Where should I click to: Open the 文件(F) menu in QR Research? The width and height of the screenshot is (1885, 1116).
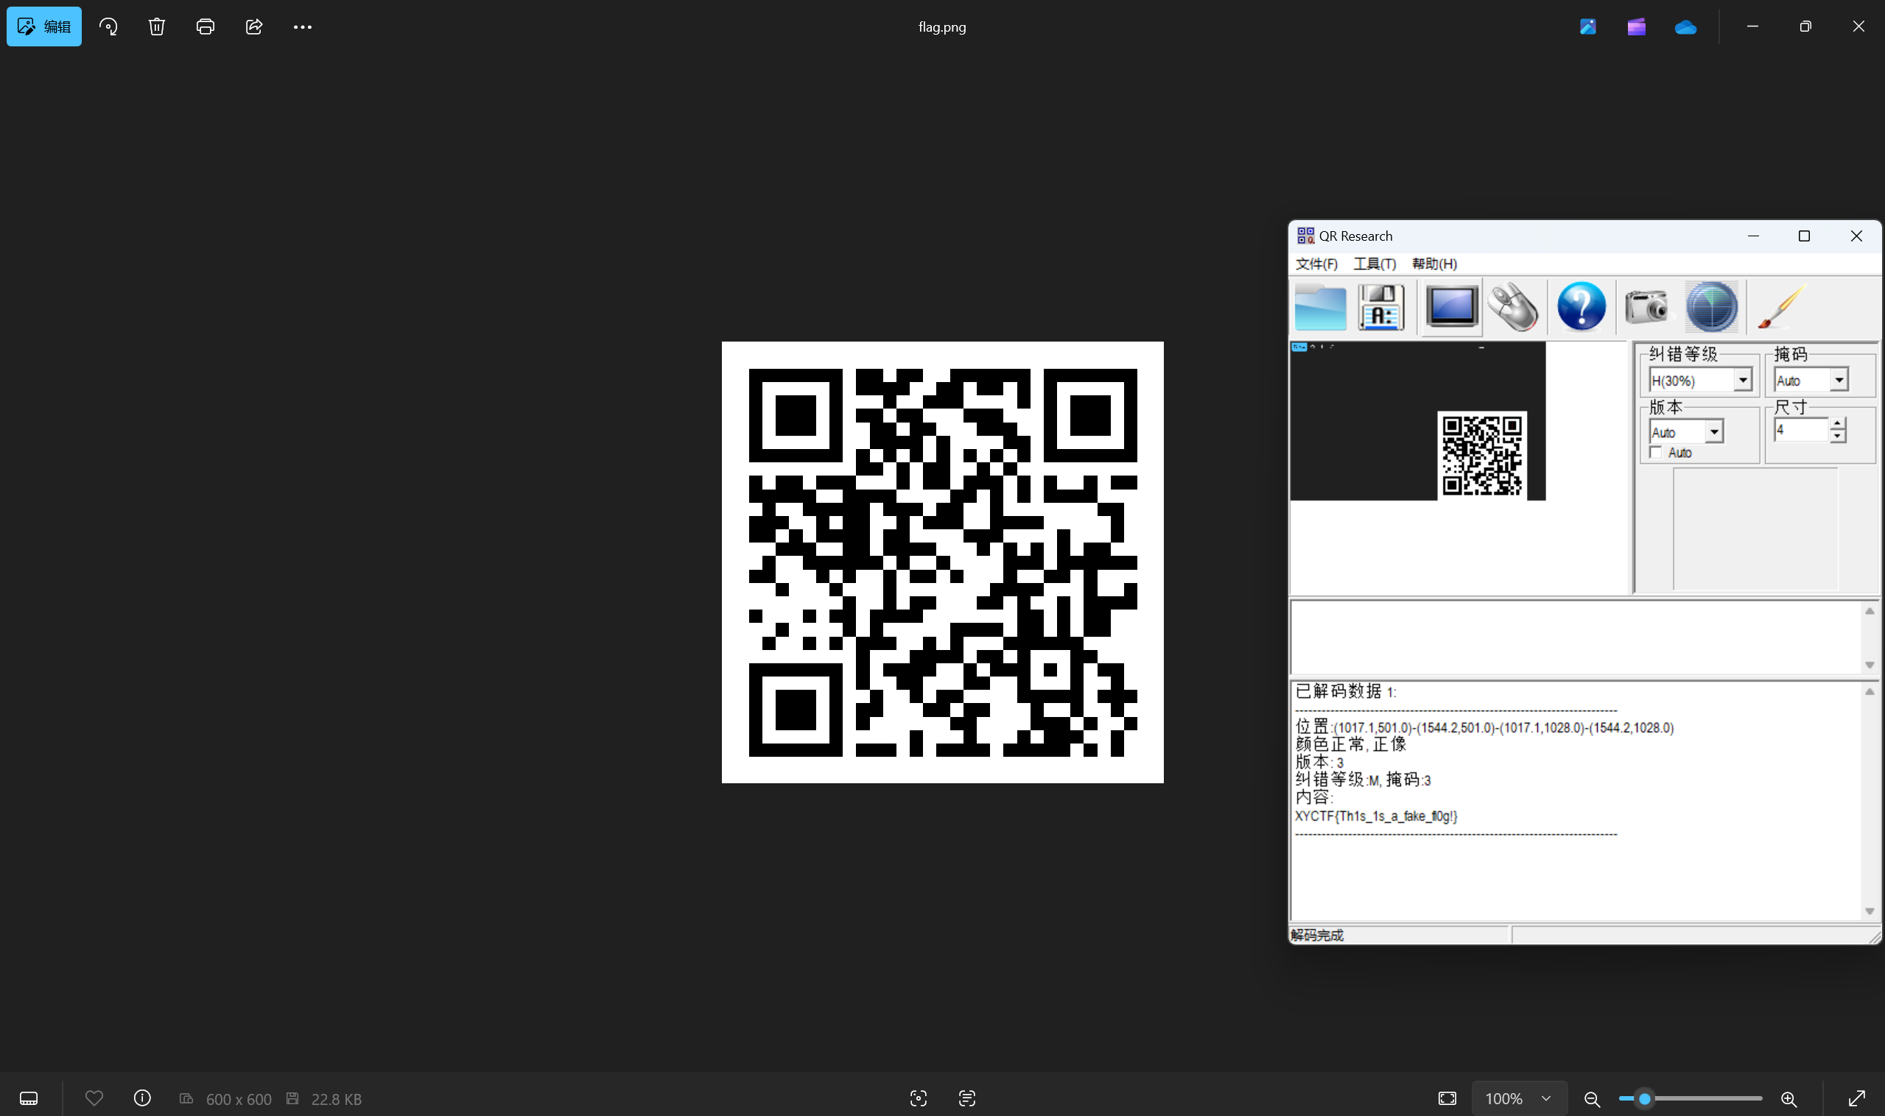[1316, 264]
